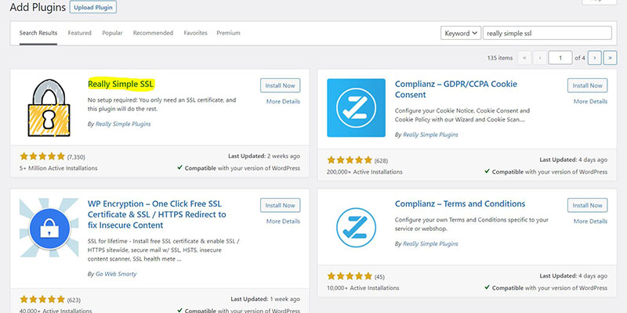Click 'Last Updated: 2 weeks ago' text

pyautogui.click(x=264, y=156)
